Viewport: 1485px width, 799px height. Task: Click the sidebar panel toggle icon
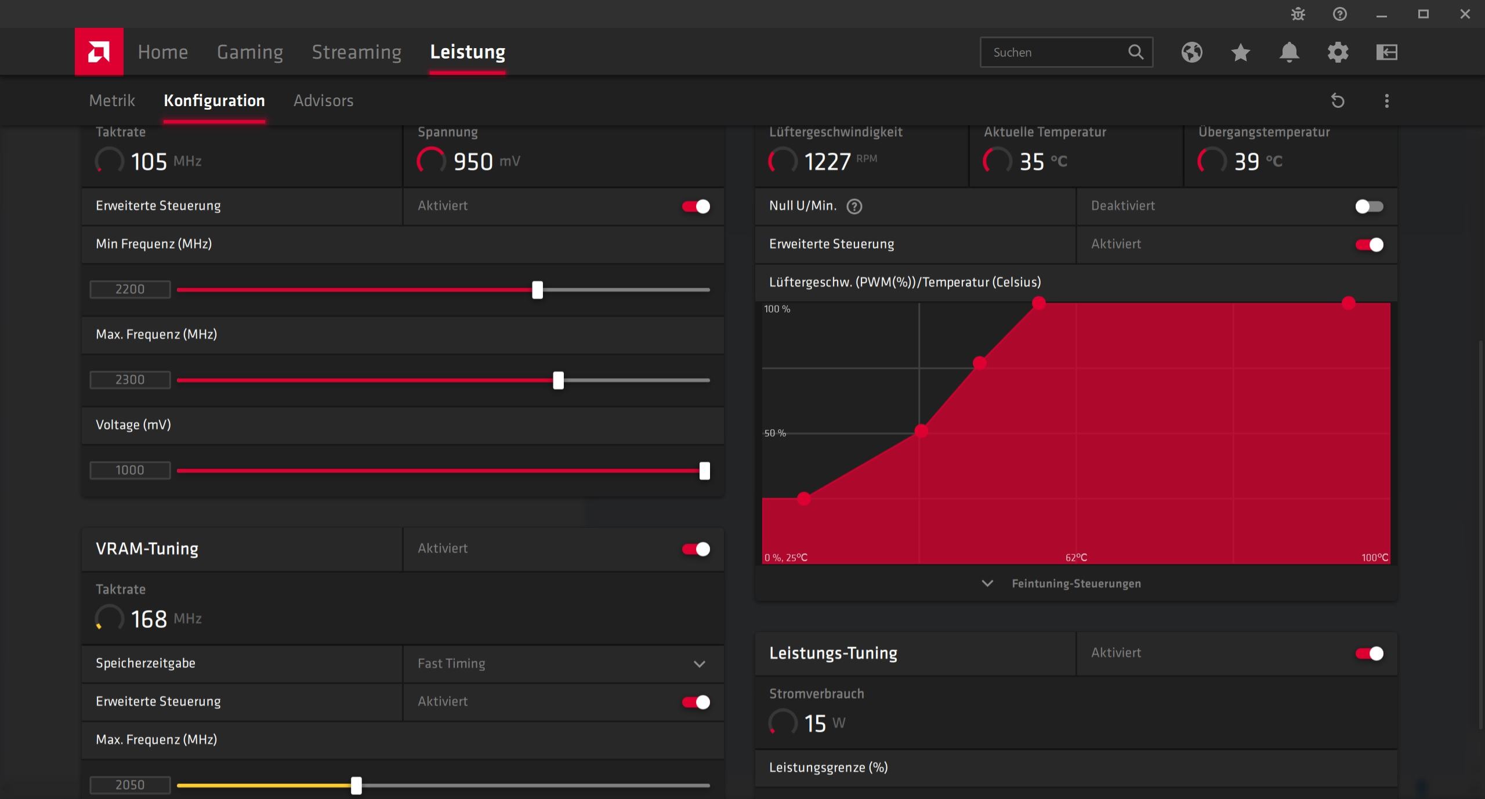1387,52
